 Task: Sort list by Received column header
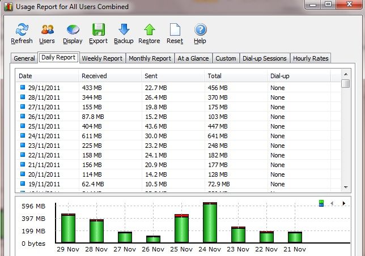[x=94, y=75]
